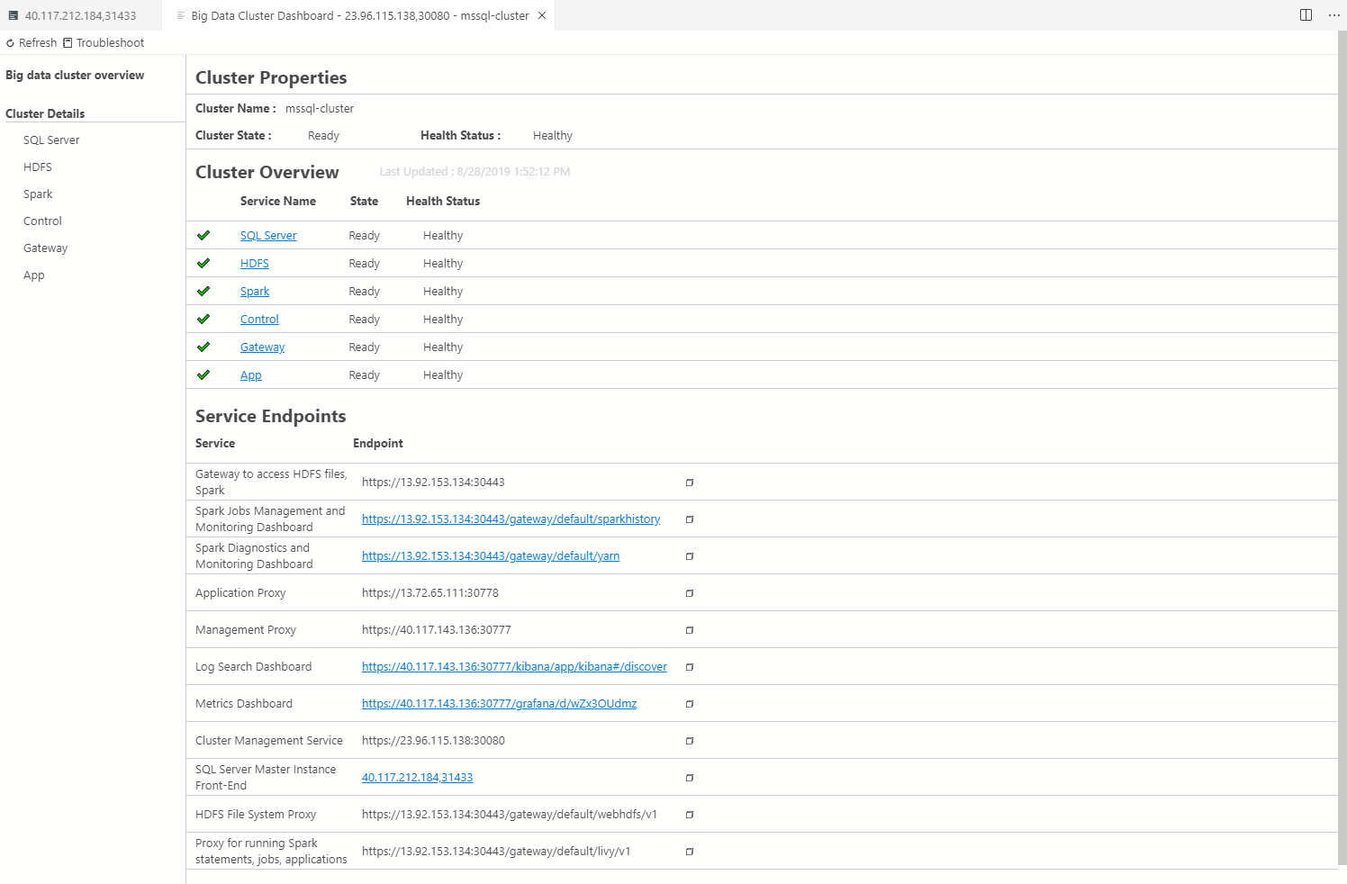Select the Big Data Cluster Dashboard tab
Viewport: 1347px width, 884px height.
[359, 15]
